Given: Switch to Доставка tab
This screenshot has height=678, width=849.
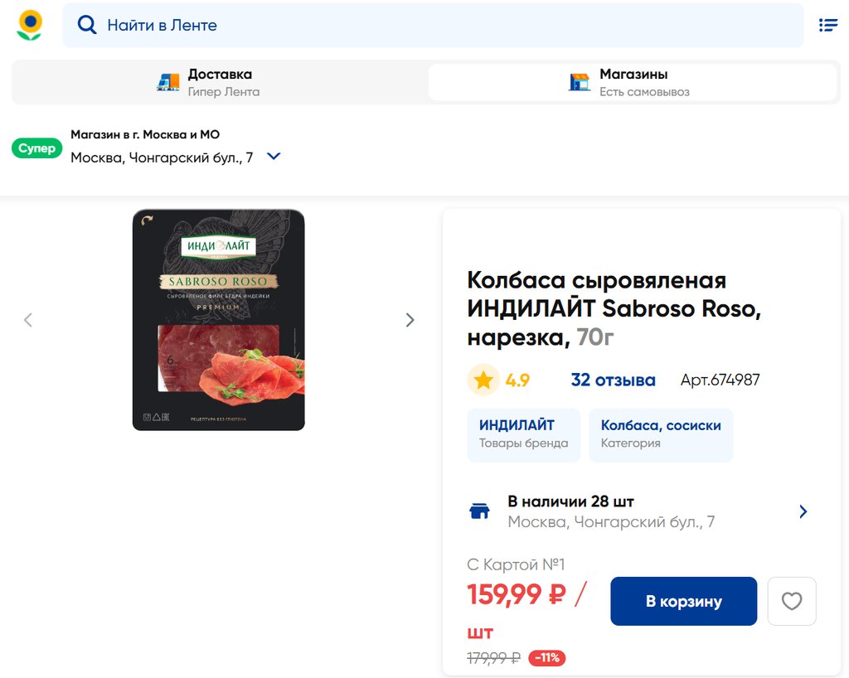Looking at the screenshot, I should pyautogui.click(x=220, y=82).
